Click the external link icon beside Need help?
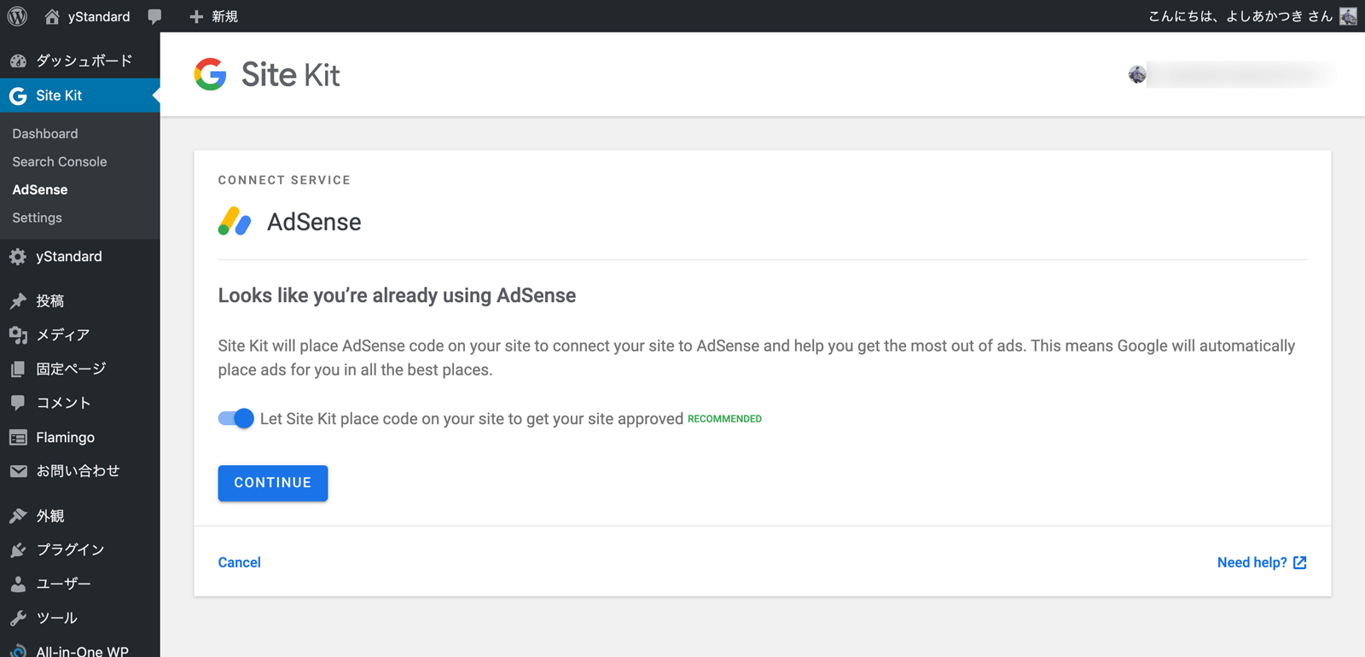Viewport: 1365px width, 657px height. click(x=1299, y=562)
